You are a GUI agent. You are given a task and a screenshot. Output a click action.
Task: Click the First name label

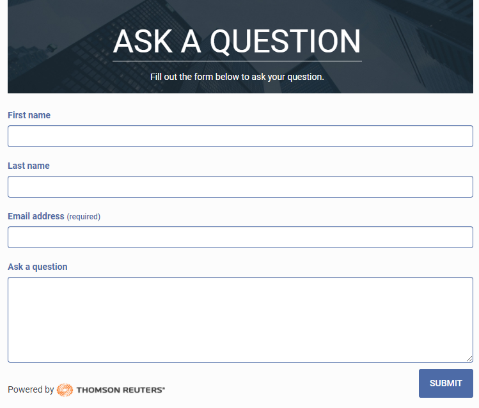click(x=29, y=115)
